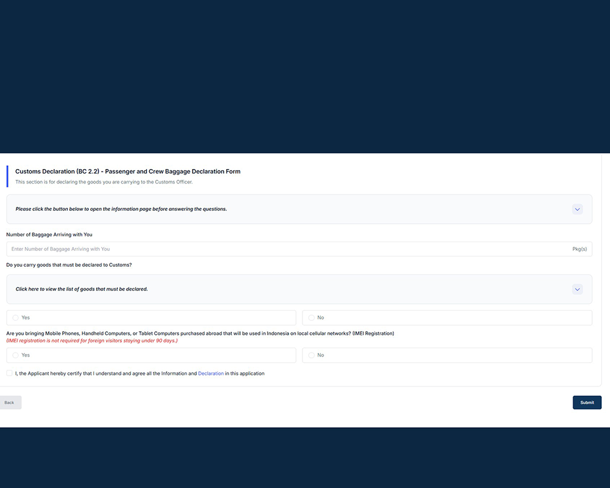Open the Declaration link
The height and width of the screenshot is (488, 610).
tap(211, 373)
